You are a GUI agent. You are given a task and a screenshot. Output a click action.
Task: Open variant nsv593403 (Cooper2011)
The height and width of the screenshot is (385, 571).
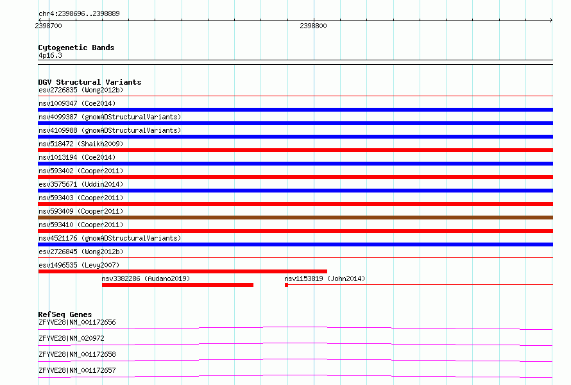pos(81,198)
